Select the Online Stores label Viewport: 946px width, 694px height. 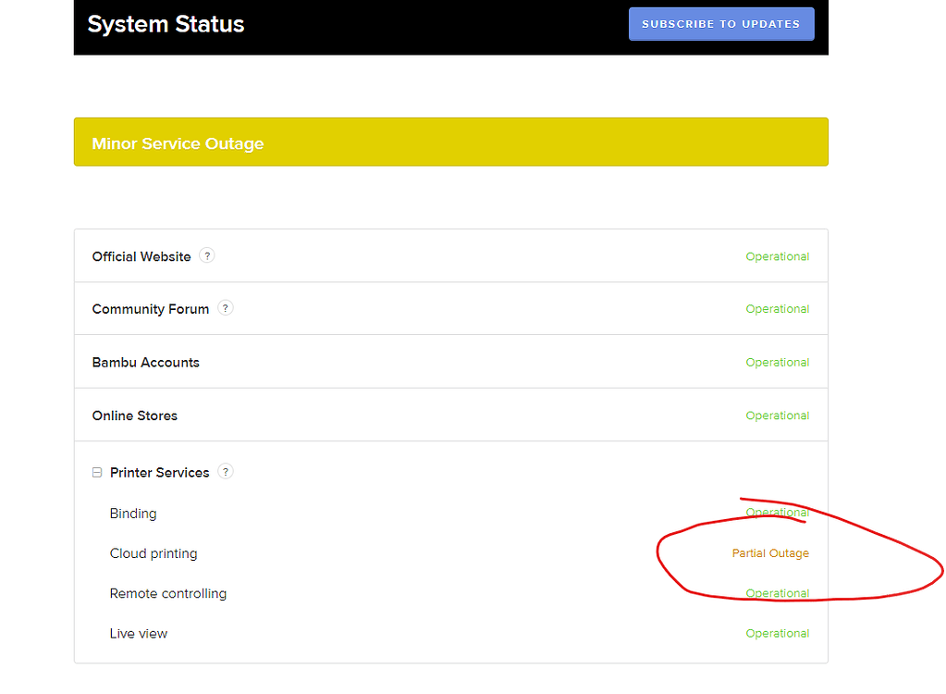[x=134, y=415]
